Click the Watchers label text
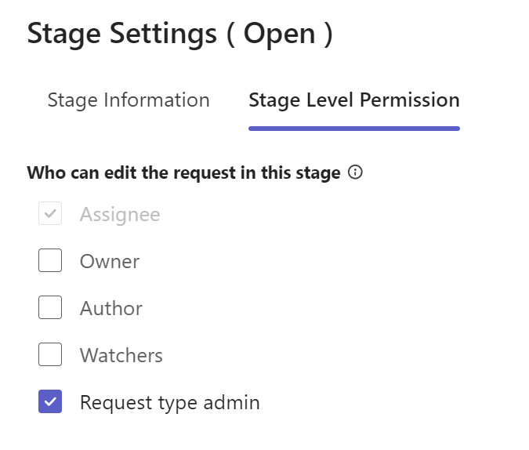 point(121,355)
